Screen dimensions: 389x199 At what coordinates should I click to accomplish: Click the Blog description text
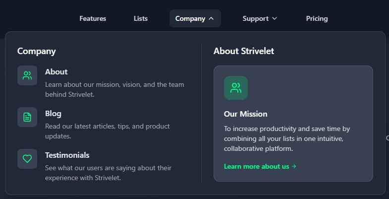(107, 131)
